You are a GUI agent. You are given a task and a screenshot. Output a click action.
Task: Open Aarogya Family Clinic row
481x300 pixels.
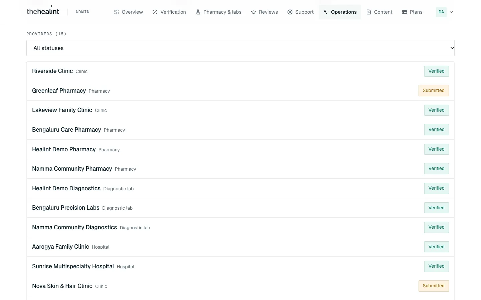[240, 247]
